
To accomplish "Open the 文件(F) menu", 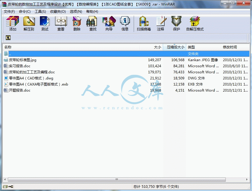I will point(9,12).
